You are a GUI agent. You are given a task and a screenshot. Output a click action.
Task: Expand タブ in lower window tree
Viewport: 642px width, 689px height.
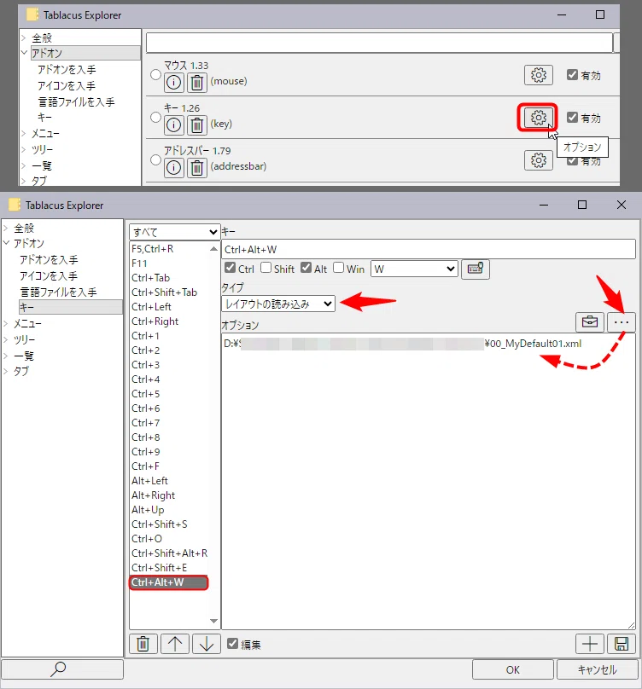(x=6, y=371)
